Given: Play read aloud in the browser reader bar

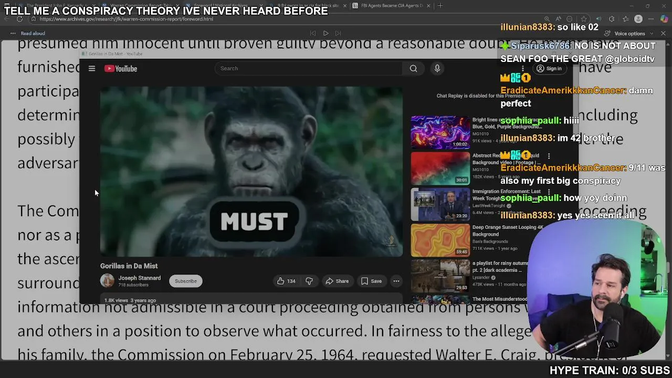Looking at the screenshot, I should coord(325,33).
